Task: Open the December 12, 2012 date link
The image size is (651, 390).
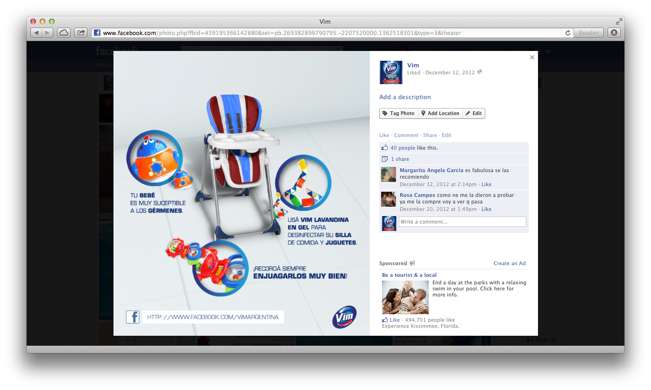Action: coord(450,72)
